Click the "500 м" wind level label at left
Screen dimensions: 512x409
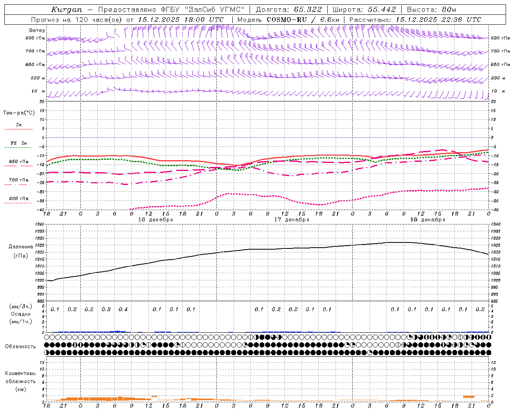(x=38, y=78)
